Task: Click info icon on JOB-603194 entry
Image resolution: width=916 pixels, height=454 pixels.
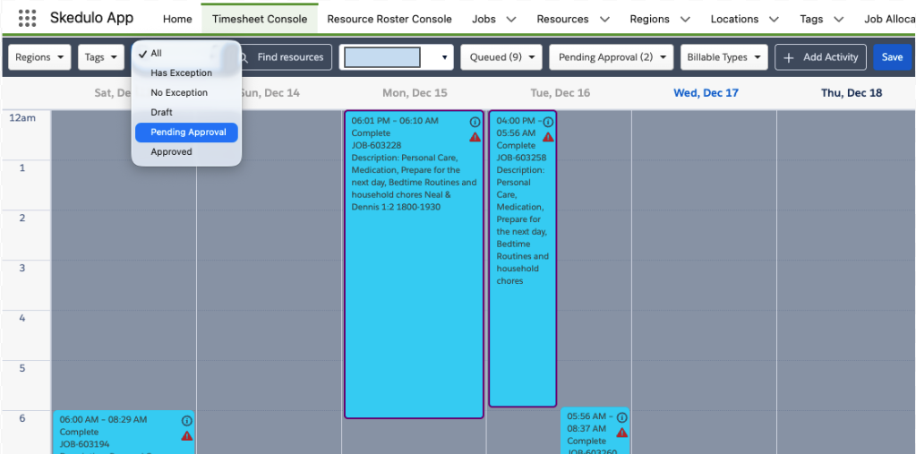Action: (x=186, y=420)
